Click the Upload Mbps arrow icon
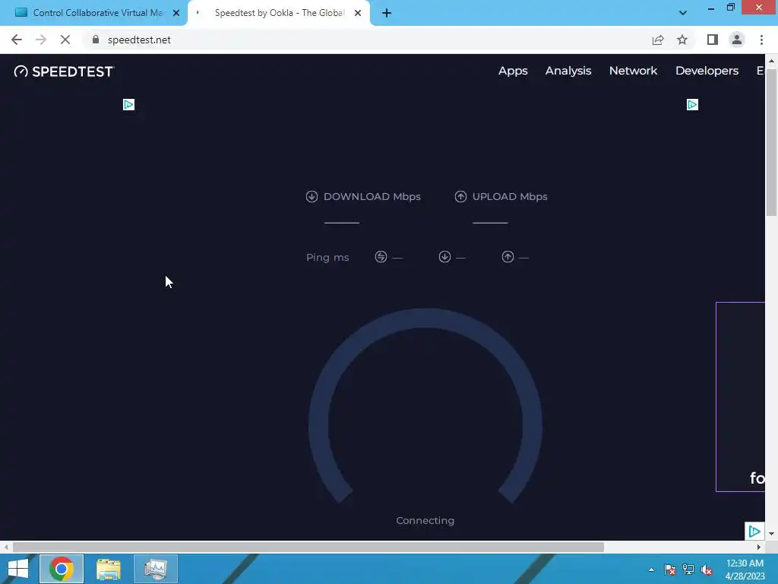 [460, 197]
